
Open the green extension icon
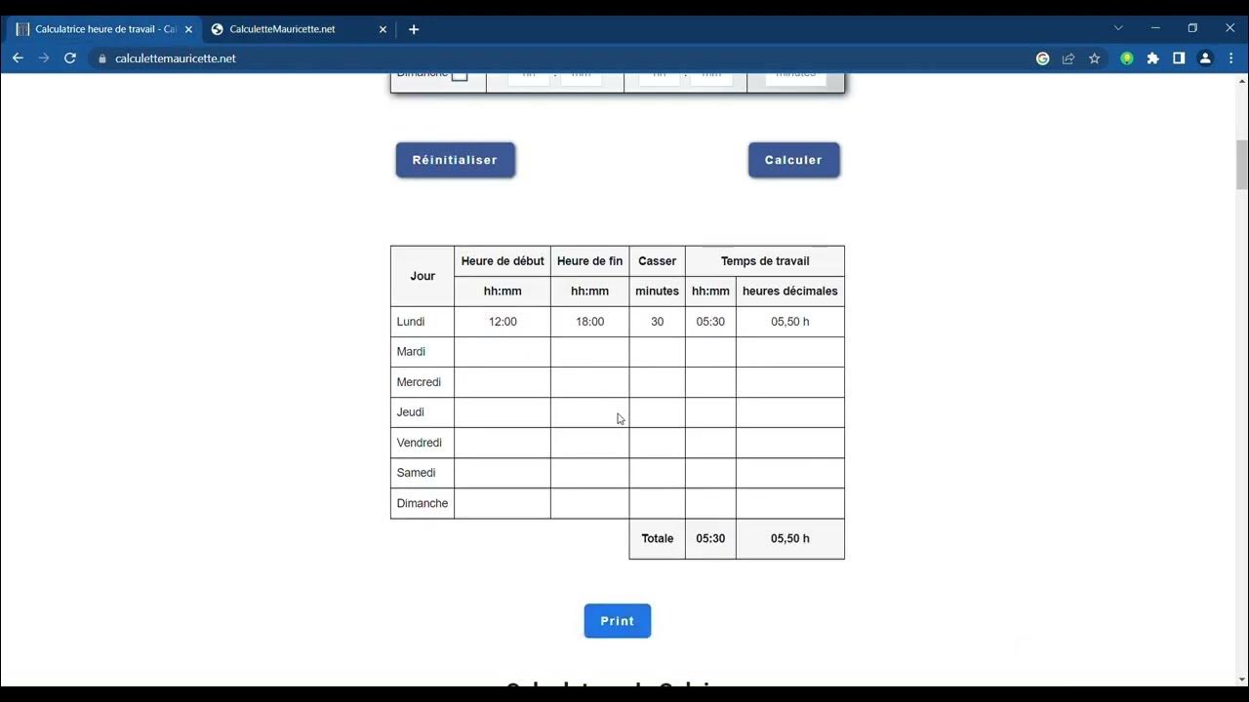(1127, 58)
